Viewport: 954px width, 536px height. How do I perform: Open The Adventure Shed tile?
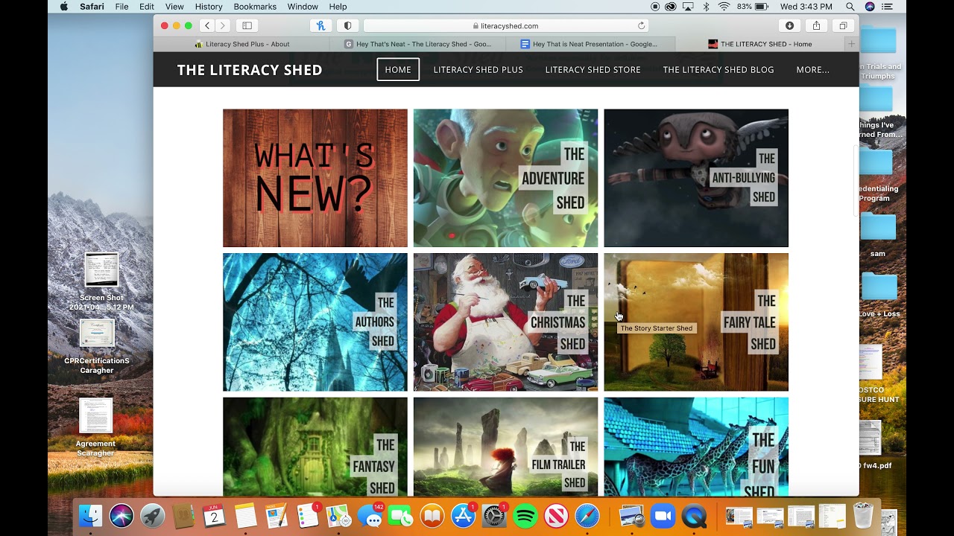pyautogui.click(x=505, y=178)
